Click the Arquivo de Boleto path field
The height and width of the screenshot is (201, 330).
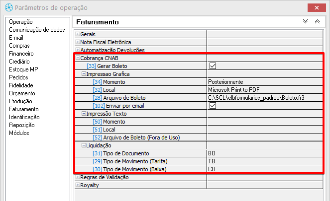tap(265, 98)
